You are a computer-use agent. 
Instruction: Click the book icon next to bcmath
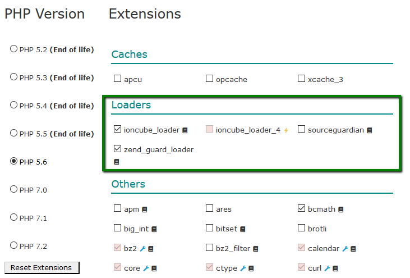[340, 209]
